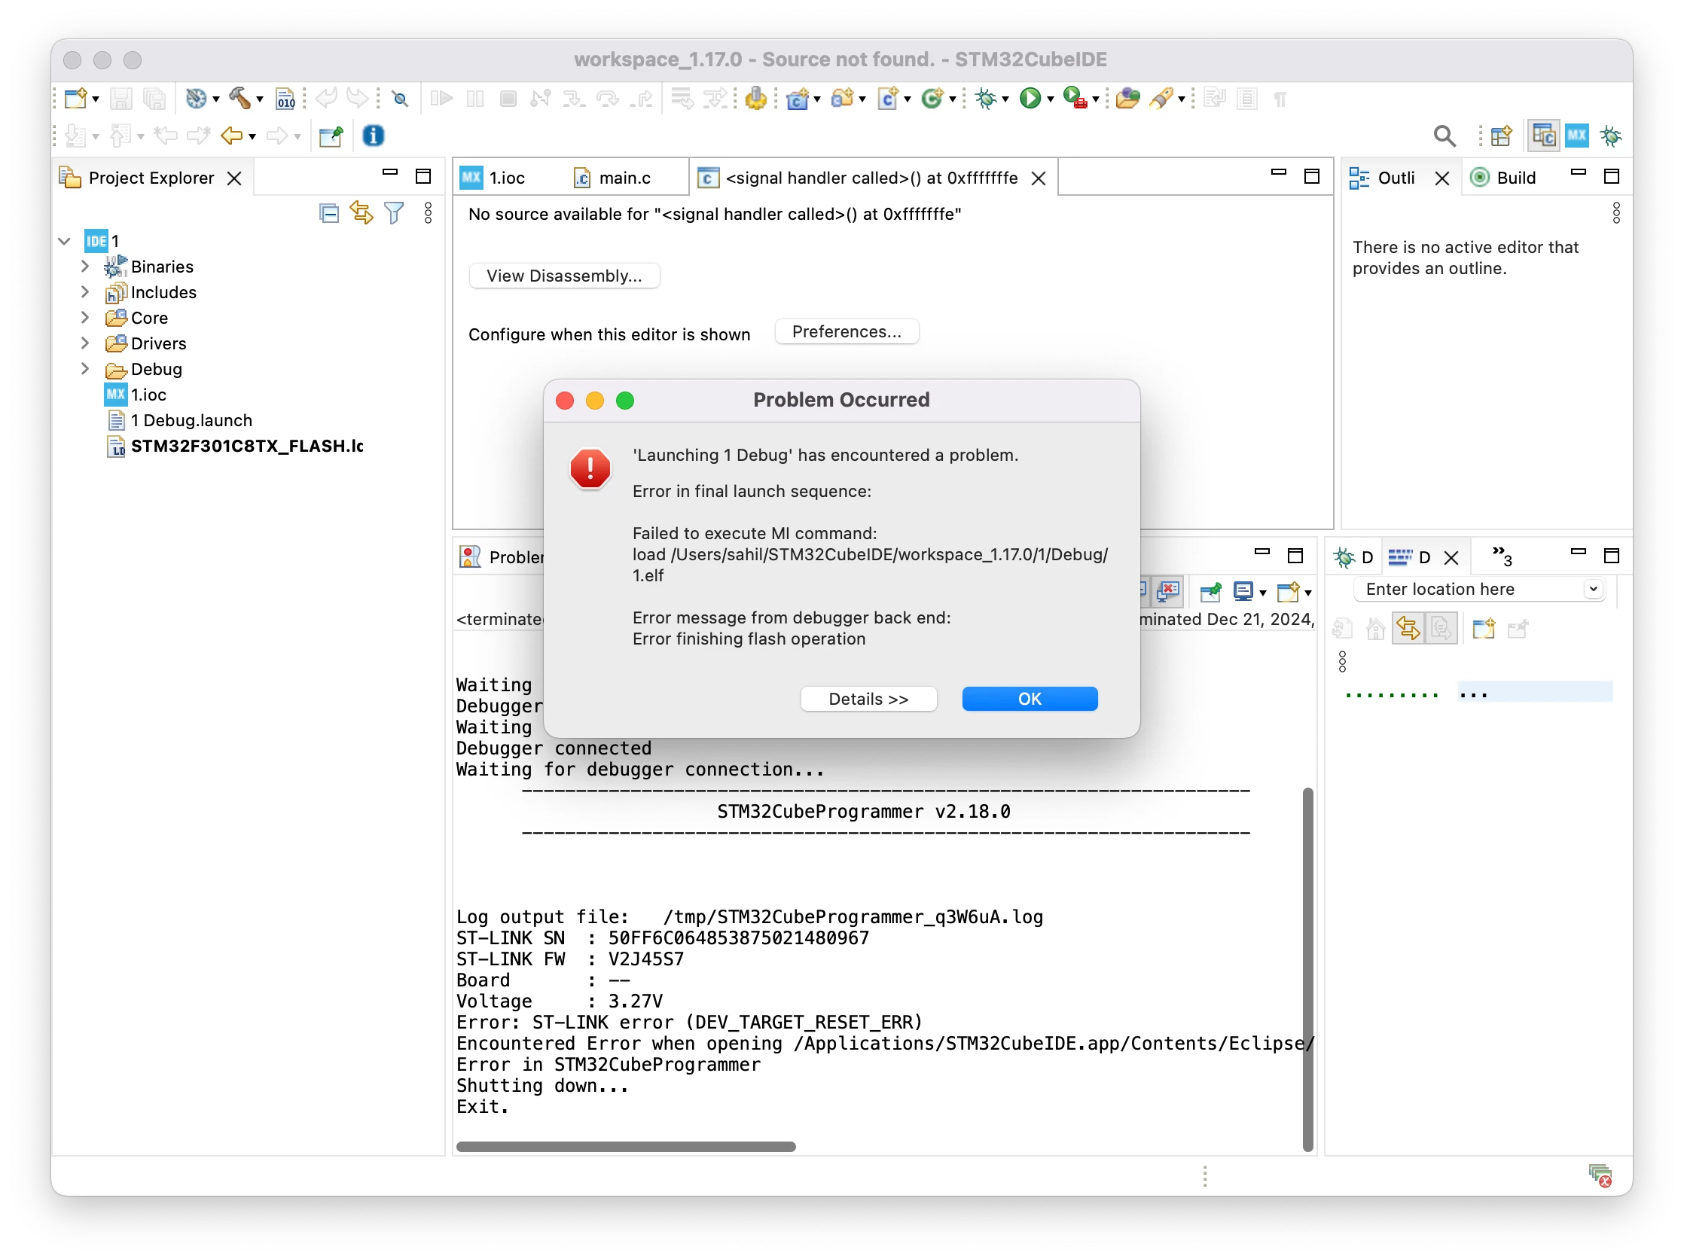This screenshot has height=1259, width=1684.
Task: Click the Details >> button
Action: click(x=868, y=699)
